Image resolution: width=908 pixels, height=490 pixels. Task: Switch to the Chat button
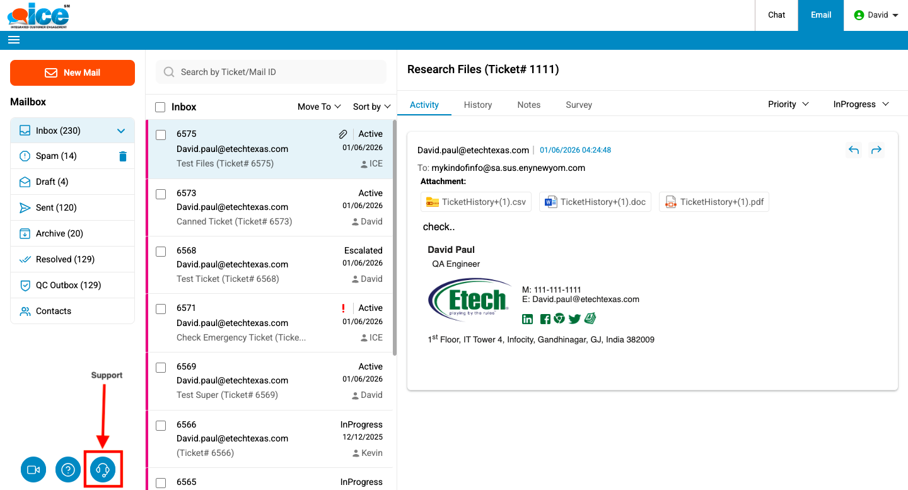click(776, 15)
